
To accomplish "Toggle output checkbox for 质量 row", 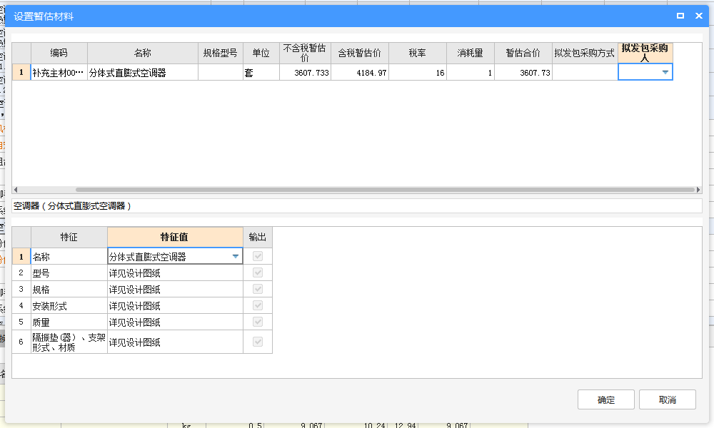I will point(257,322).
